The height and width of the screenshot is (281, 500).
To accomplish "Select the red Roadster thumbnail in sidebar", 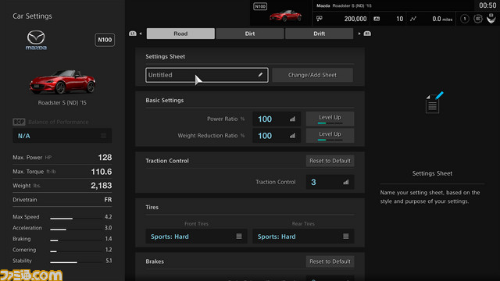I will pos(62,81).
